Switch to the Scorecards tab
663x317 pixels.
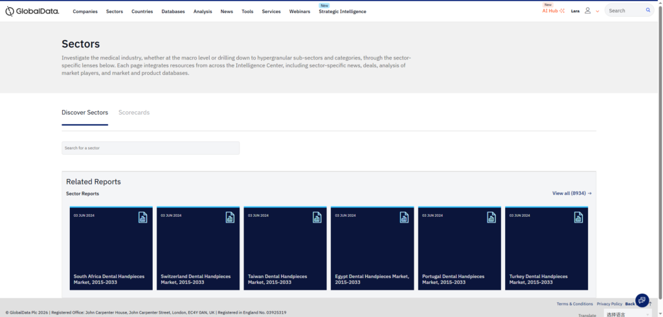tap(134, 113)
